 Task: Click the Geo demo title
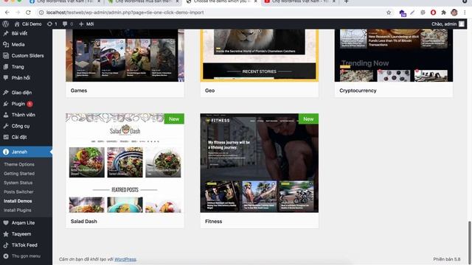pos(209,91)
